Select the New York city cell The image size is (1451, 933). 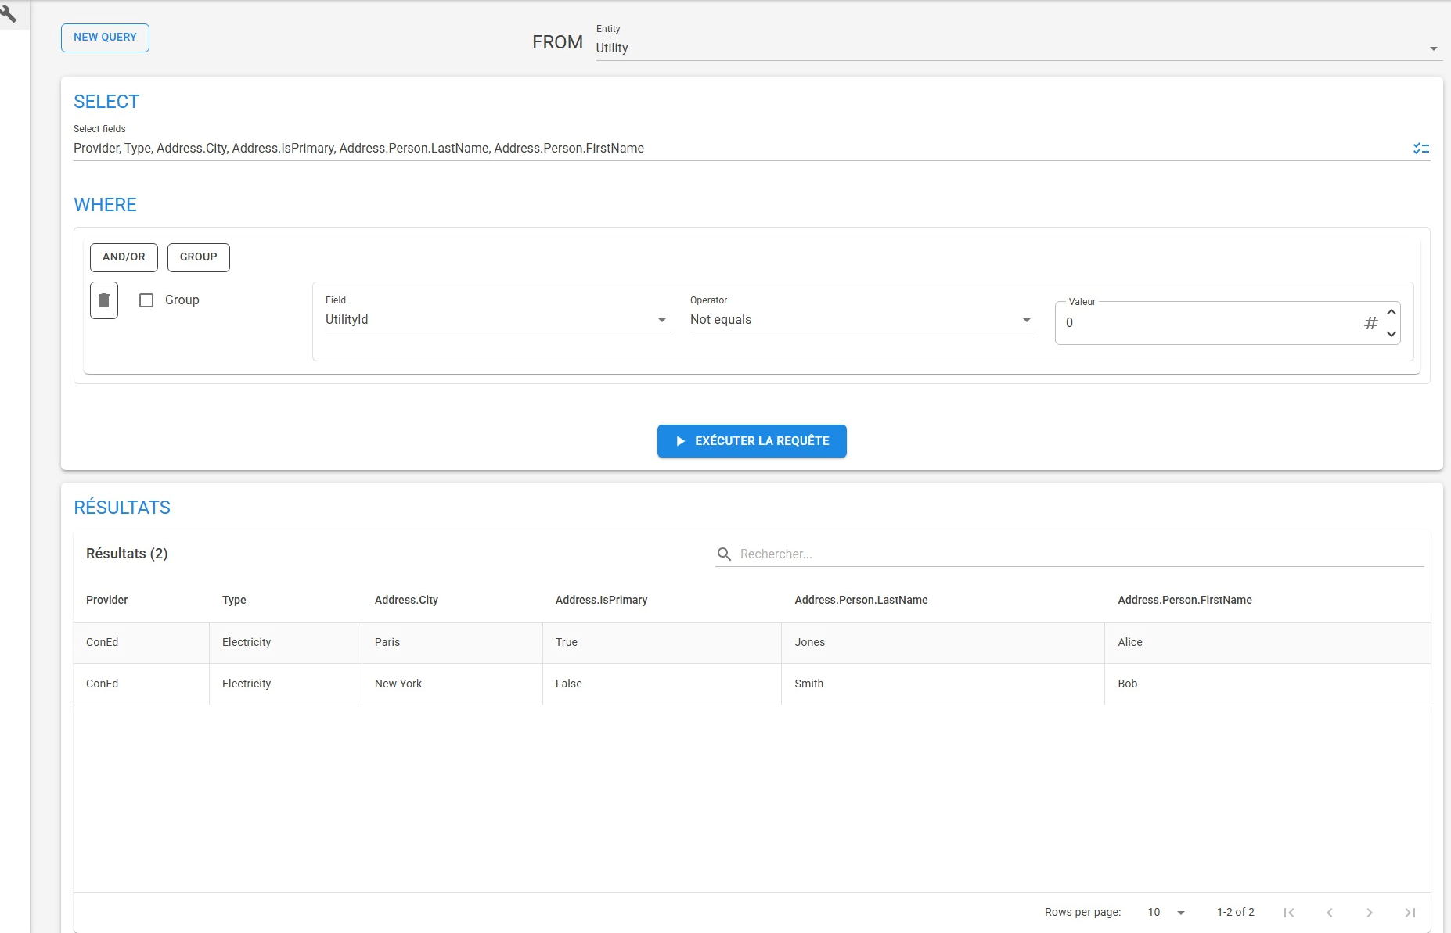pos(452,684)
